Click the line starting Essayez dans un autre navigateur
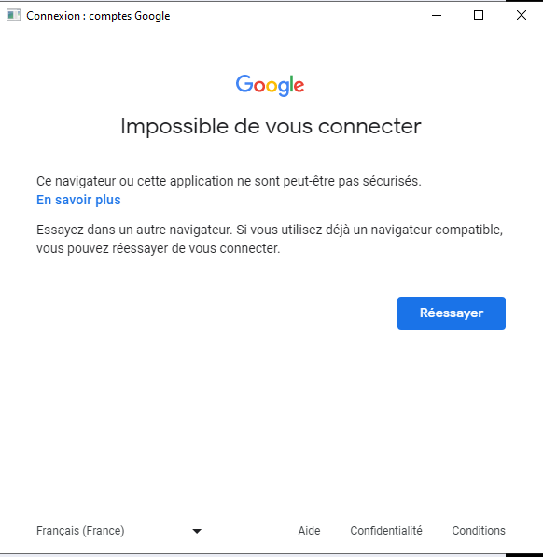This screenshot has height=557, width=543. point(270,230)
